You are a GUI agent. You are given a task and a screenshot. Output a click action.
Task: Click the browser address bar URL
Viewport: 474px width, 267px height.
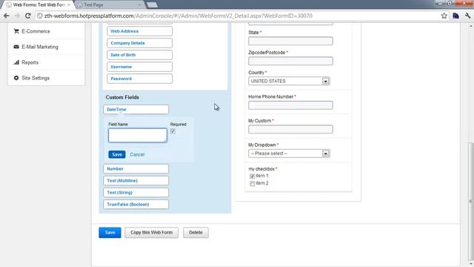(178, 16)
